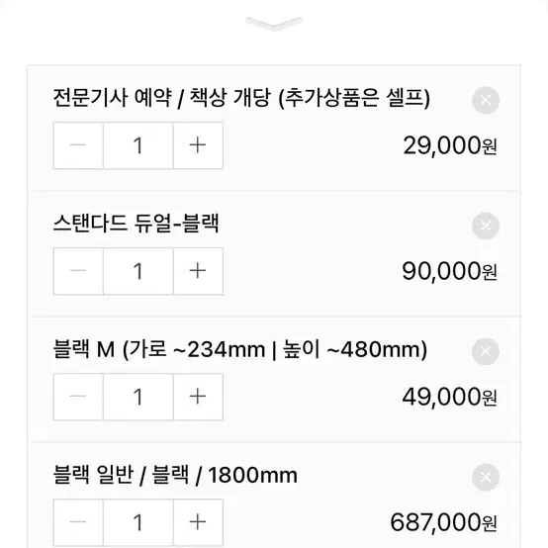
Task: Remove the 블랙 일반 1800mm item
Action: point(486,477)
